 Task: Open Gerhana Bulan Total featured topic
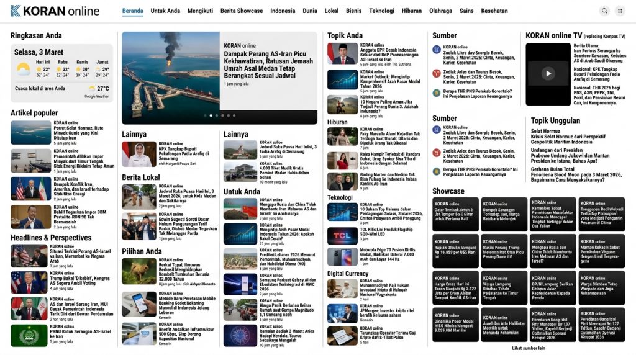[x=560, y=169]
